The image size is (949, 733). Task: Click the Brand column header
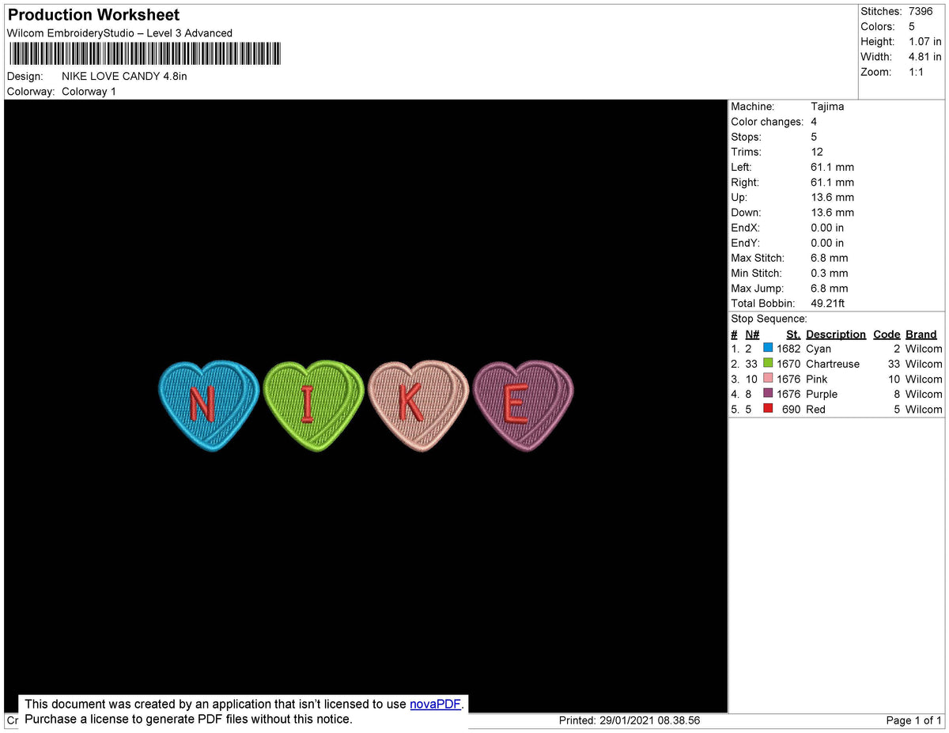coord(921,334)
